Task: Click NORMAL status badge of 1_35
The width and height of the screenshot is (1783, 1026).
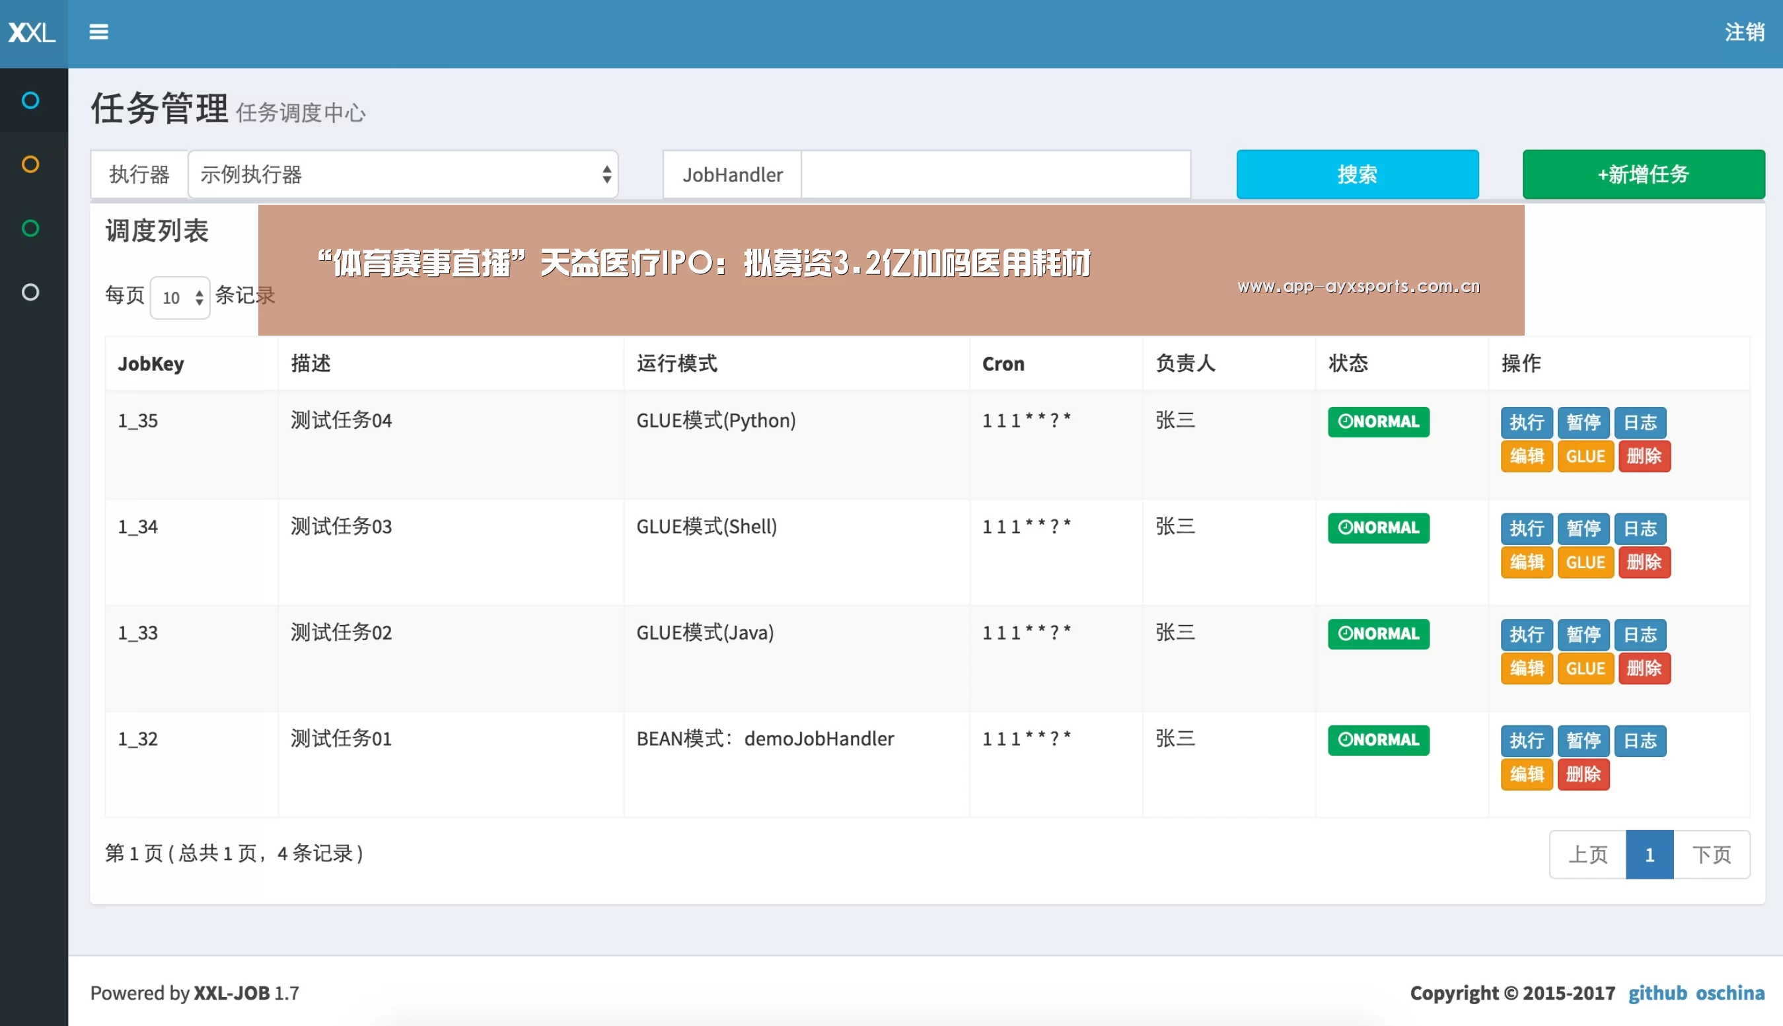Action: [1378, 421]
